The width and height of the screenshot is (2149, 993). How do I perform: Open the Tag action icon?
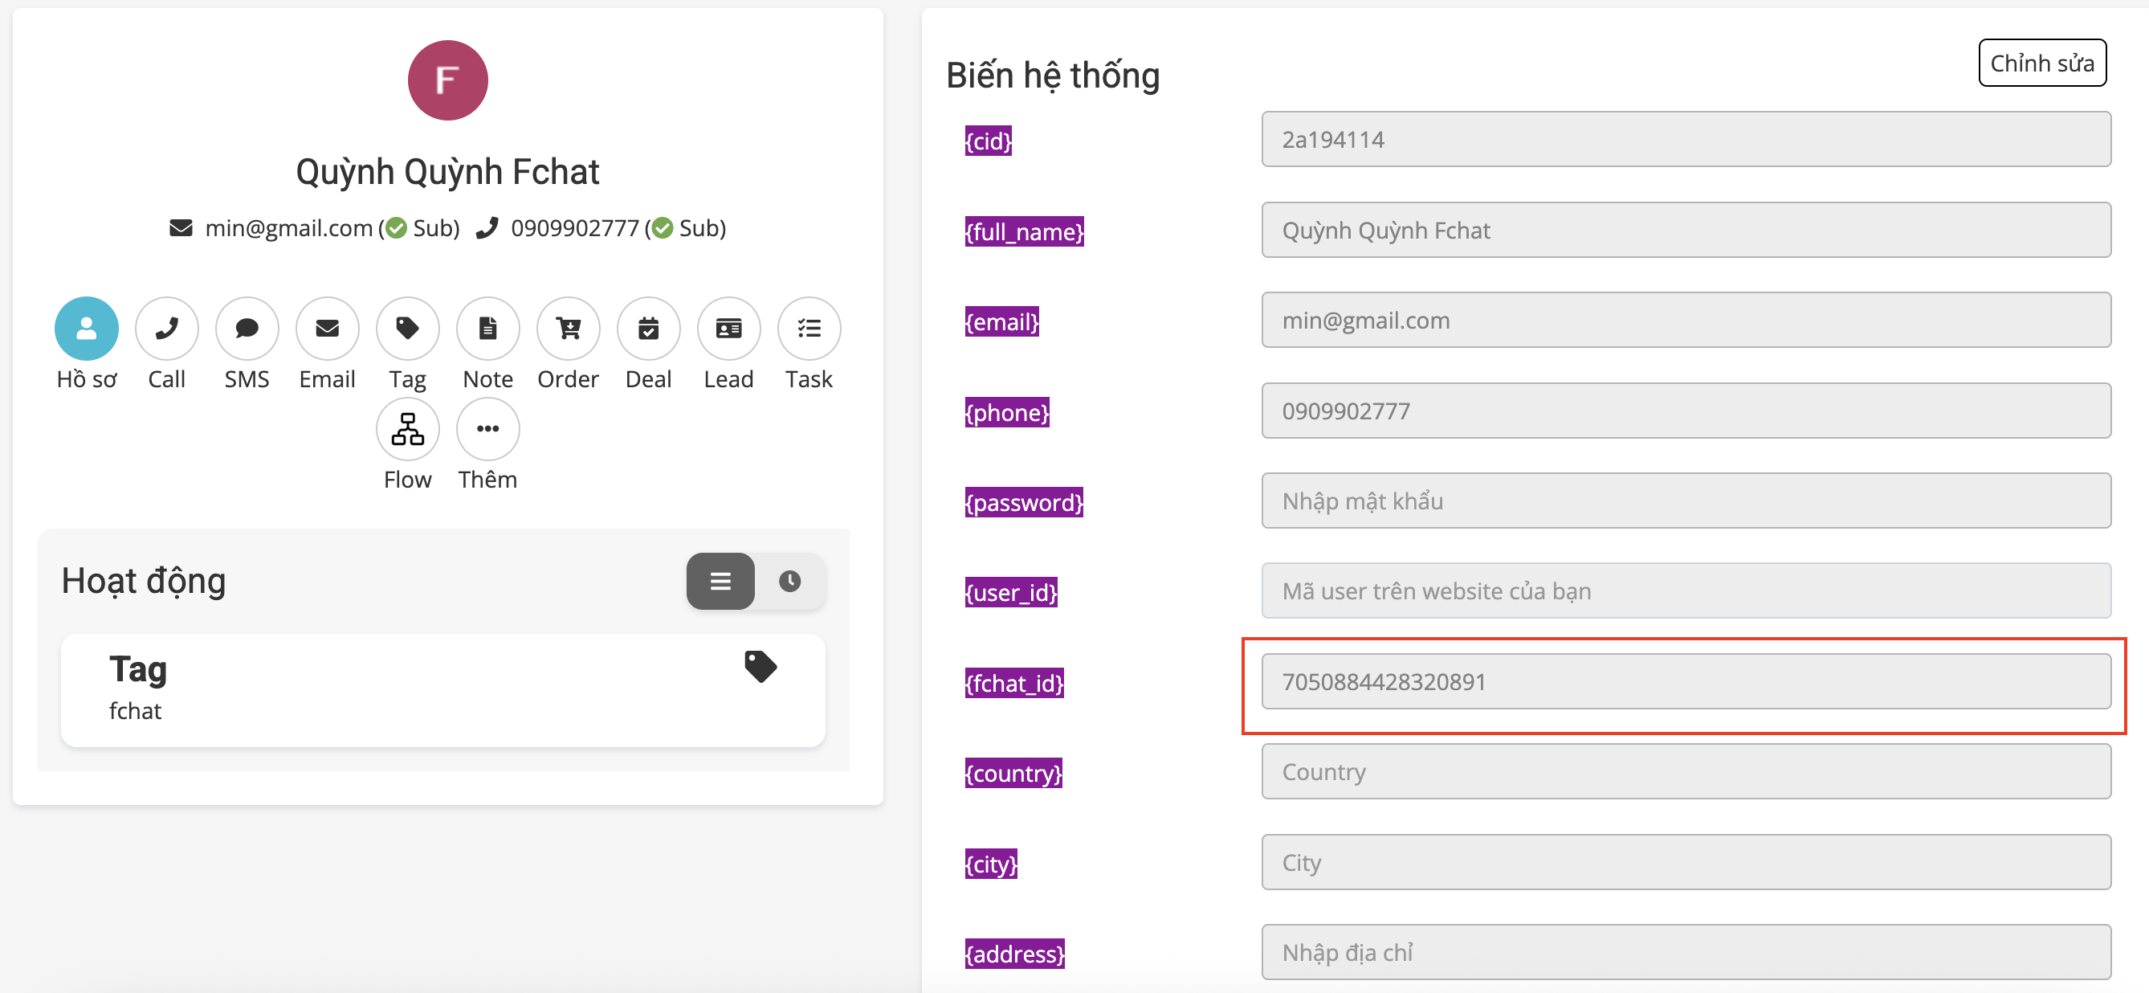pyautogui.click(x=407, y=328)
